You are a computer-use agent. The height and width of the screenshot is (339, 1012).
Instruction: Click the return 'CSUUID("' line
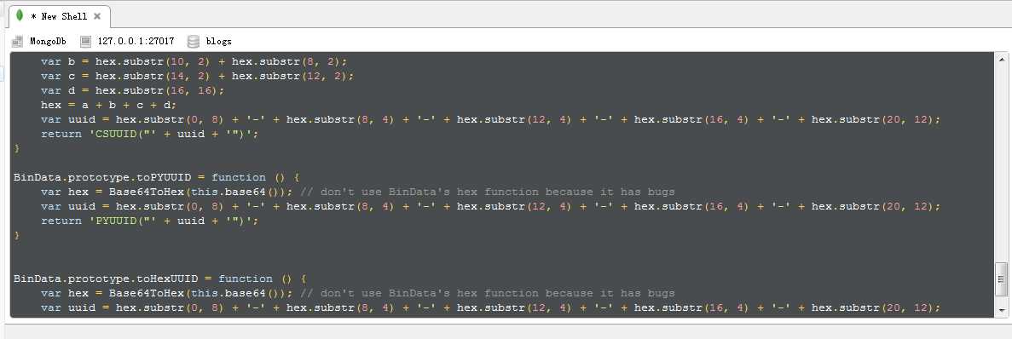point(149,134)
